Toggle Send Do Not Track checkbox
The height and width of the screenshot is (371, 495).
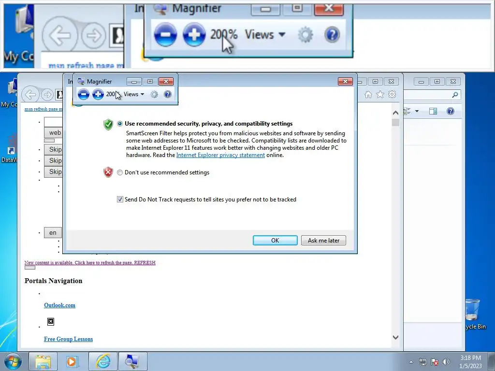coord(120,200)
